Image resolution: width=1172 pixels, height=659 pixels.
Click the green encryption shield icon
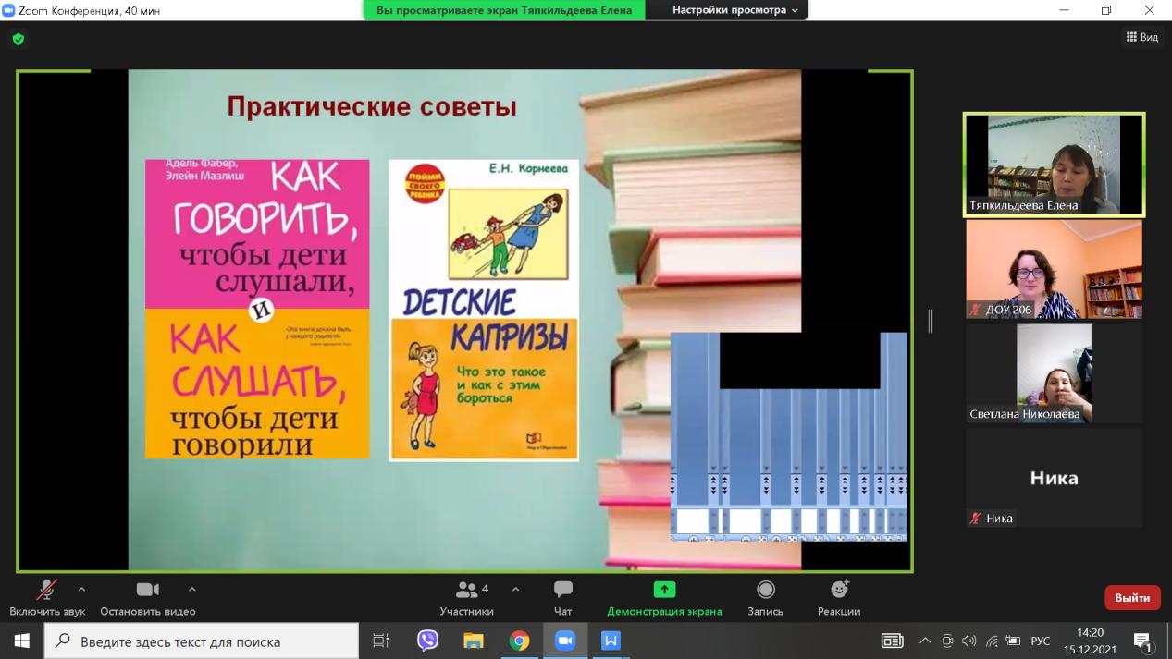coord(19,39)
